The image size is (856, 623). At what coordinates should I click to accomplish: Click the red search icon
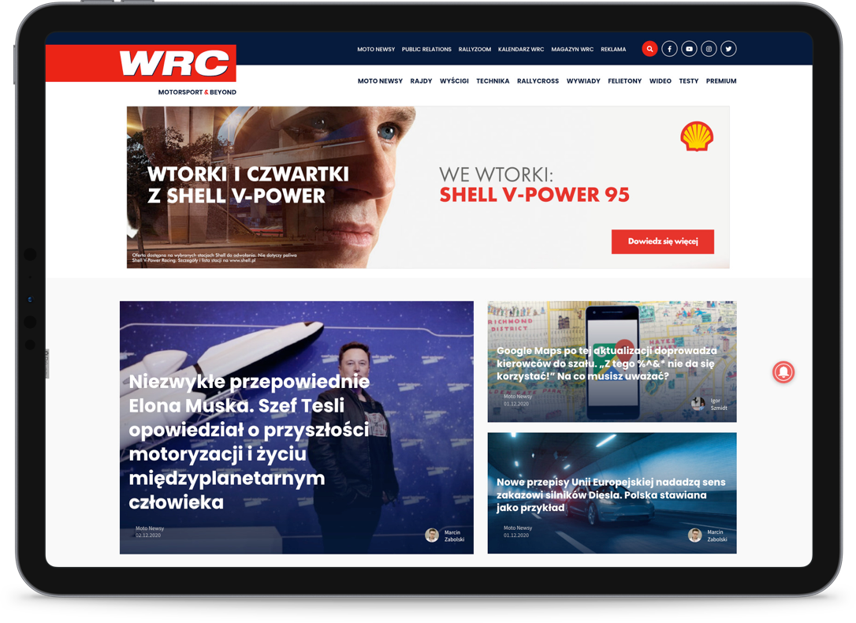point(649,49)
